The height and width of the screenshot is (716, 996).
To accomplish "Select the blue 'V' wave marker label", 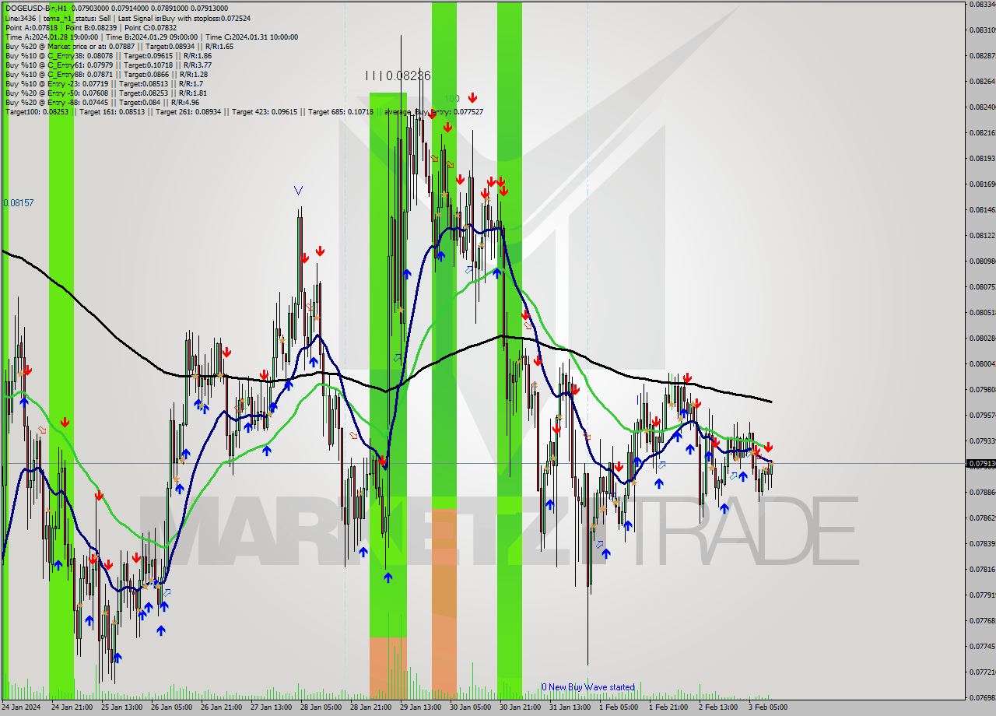I will 299,190.
